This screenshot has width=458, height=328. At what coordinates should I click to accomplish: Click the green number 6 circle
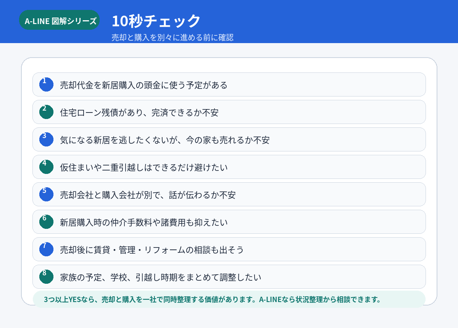(46, 222)
